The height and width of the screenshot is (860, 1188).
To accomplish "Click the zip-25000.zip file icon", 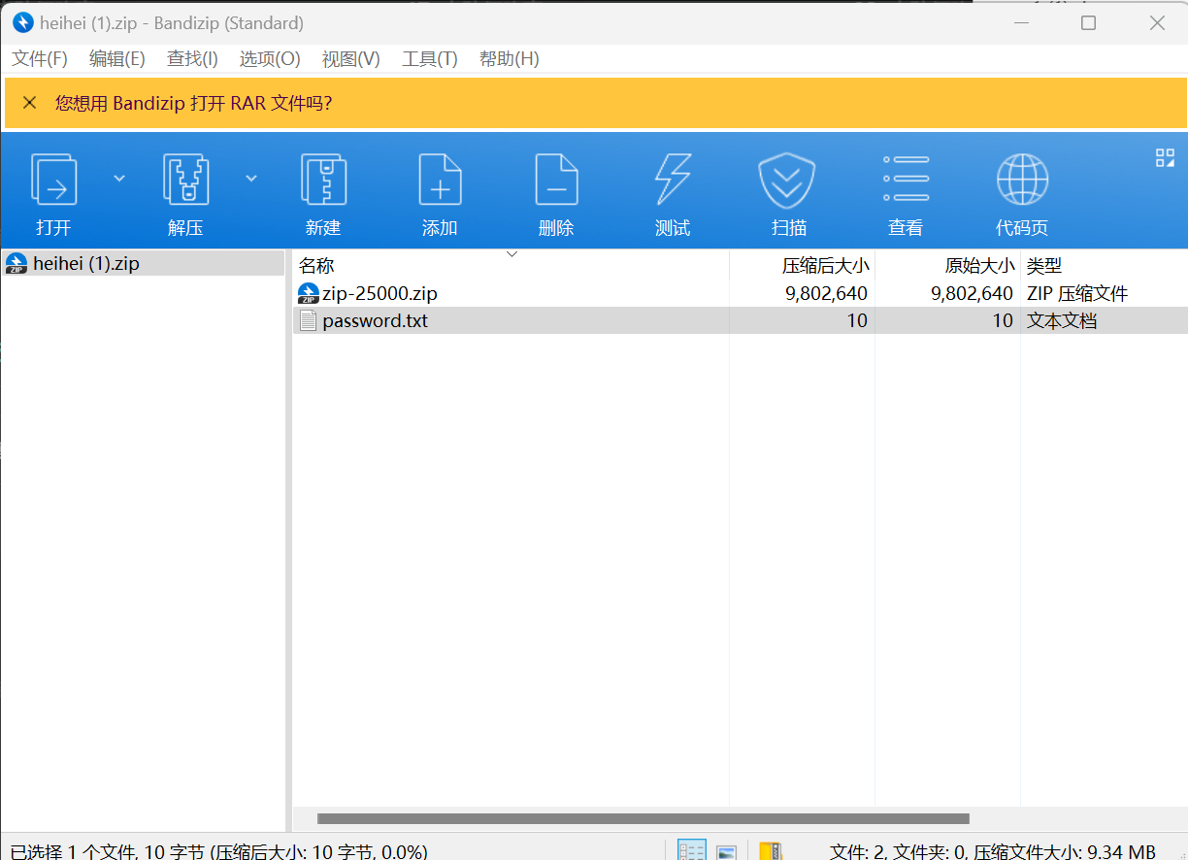I will click(309, 293).
